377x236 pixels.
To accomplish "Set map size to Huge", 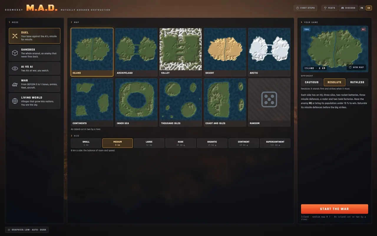I will tap(181, 143).
